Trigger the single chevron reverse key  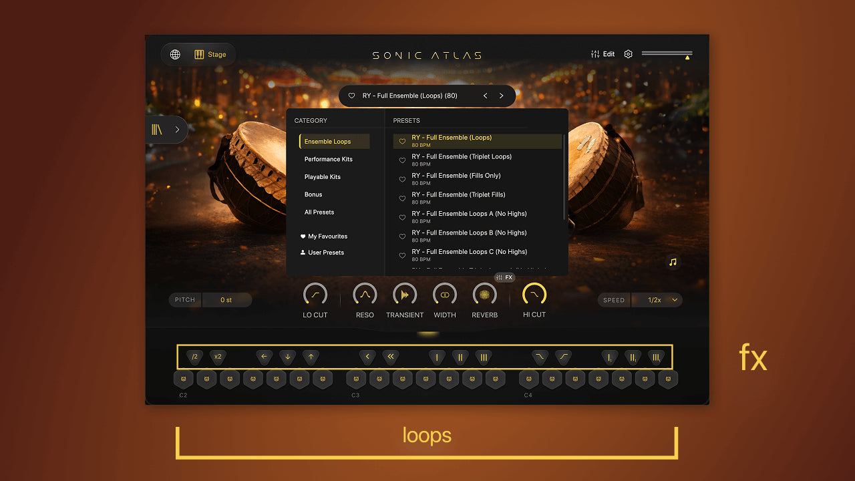click(367, 357)
